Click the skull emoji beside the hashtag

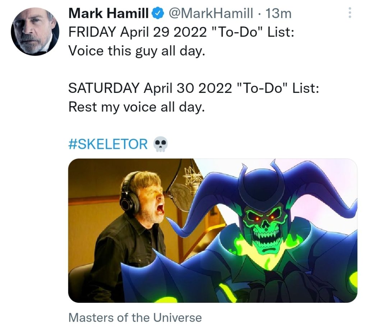click(160, 145)
